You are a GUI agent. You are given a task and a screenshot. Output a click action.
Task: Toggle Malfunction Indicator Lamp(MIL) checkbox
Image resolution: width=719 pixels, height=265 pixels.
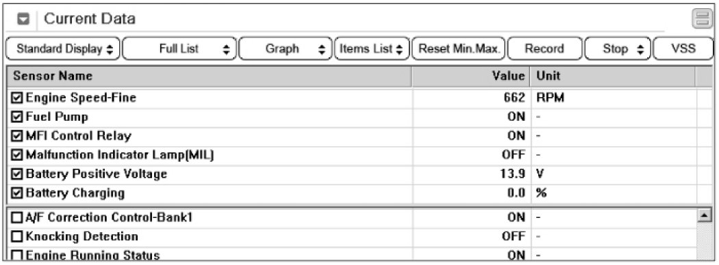coord(17,155)
